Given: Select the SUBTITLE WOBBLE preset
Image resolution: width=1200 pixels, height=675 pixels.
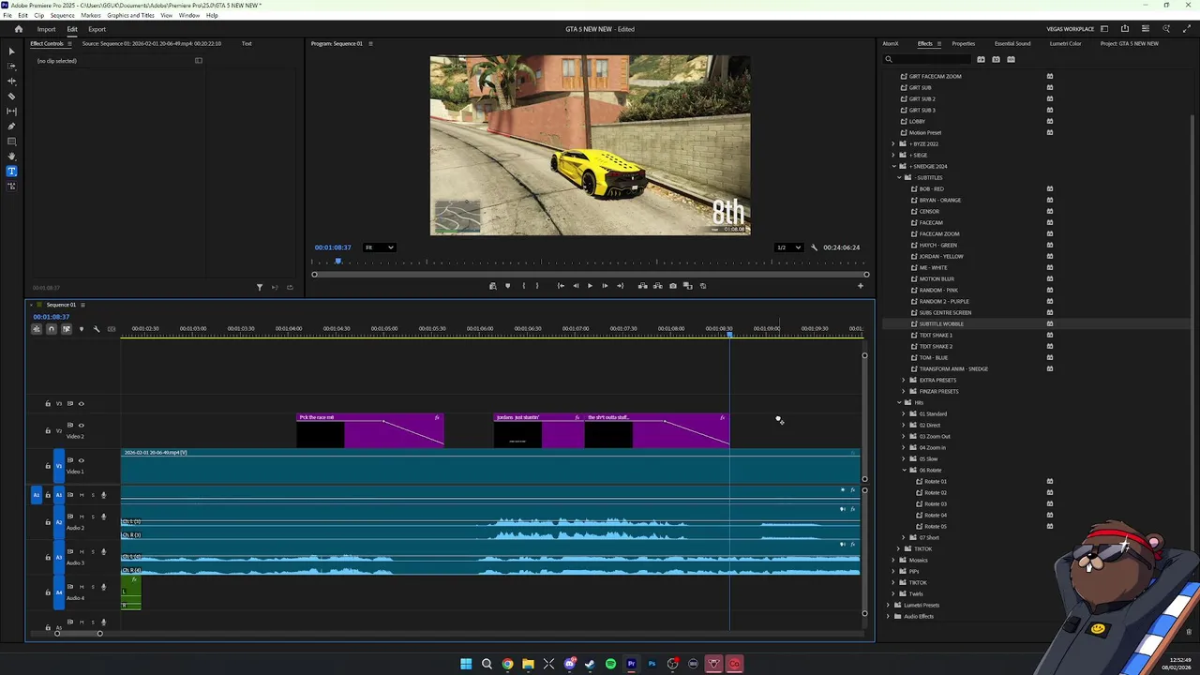Looking at the screenshot, I should 941,324.
